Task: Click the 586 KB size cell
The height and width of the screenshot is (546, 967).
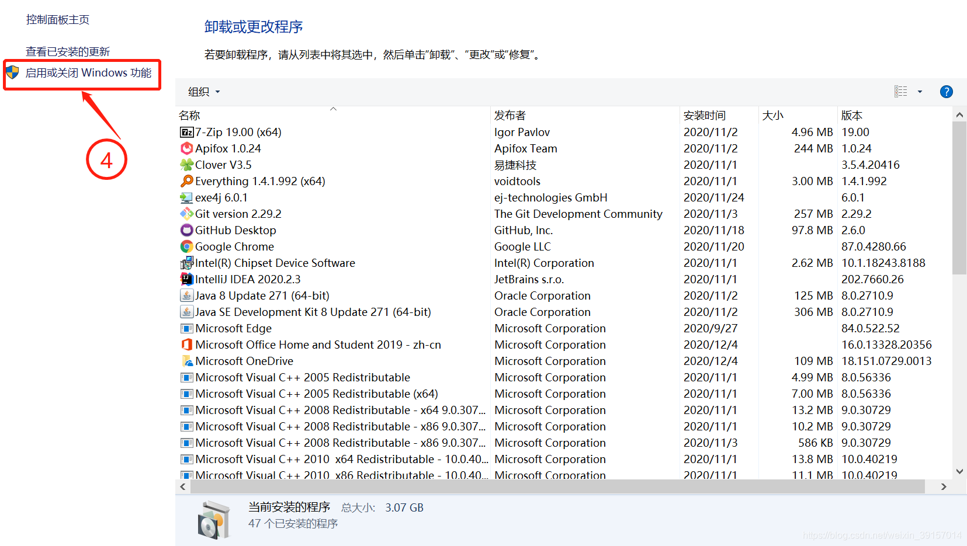Action: tap(816, 443)
